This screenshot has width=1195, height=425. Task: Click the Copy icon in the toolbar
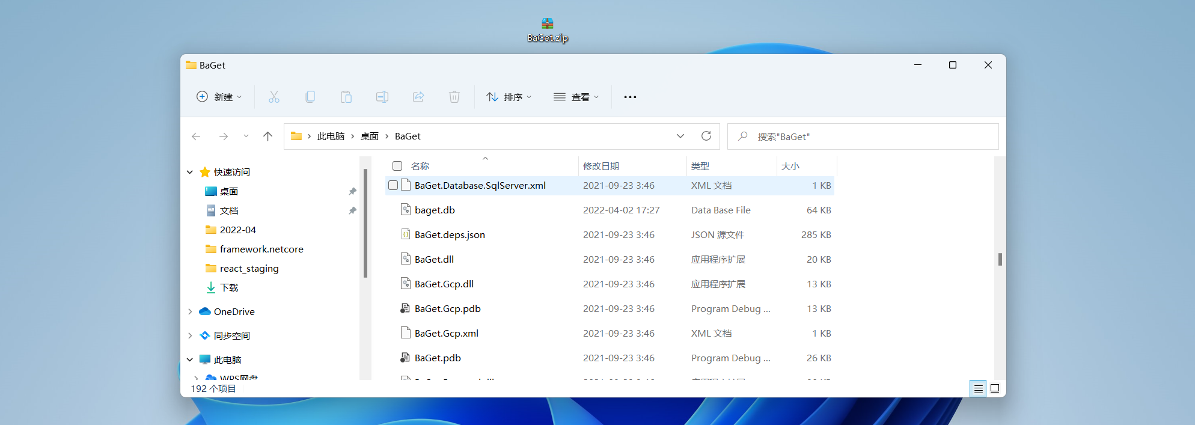coord(310,97)
